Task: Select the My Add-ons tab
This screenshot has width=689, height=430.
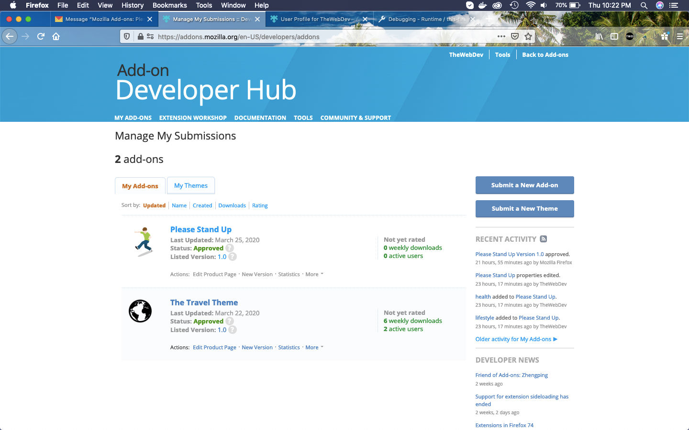Action: (140, 186)
